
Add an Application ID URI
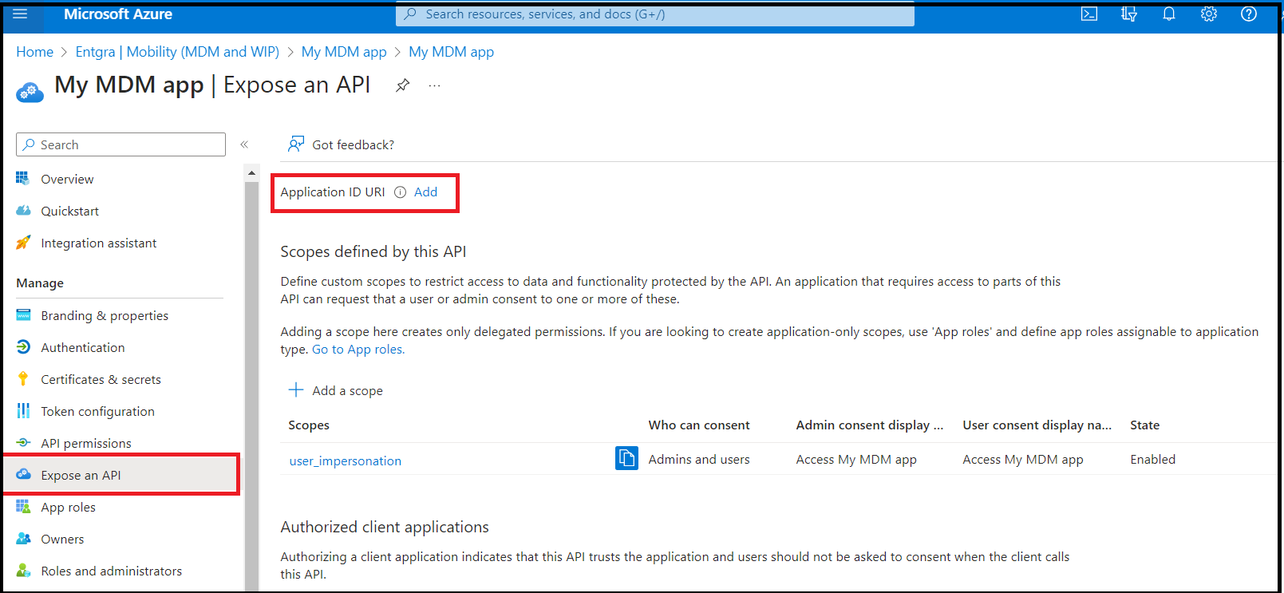[x=425, y=192]
